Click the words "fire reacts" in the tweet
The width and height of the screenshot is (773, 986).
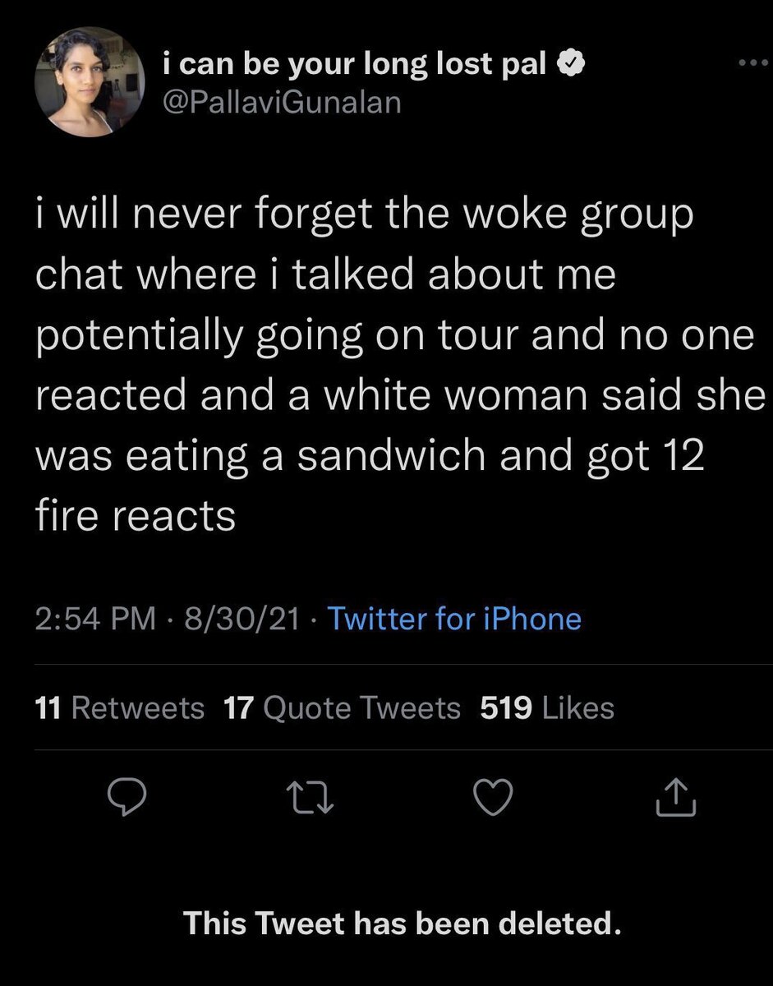pyautogui.click(x=136, y=516)
